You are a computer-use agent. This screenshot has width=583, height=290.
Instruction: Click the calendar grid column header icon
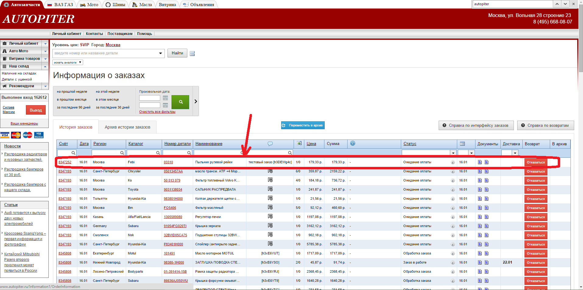tap(462, 143)
